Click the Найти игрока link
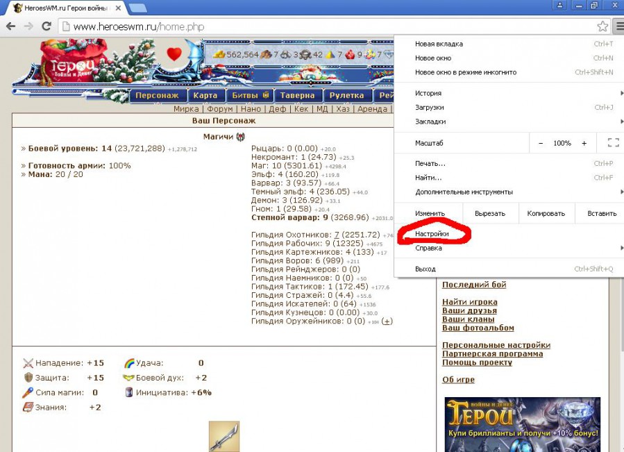The height and width of the screenshot is (452, 624). pyautogui.click(x=470, y=302)
